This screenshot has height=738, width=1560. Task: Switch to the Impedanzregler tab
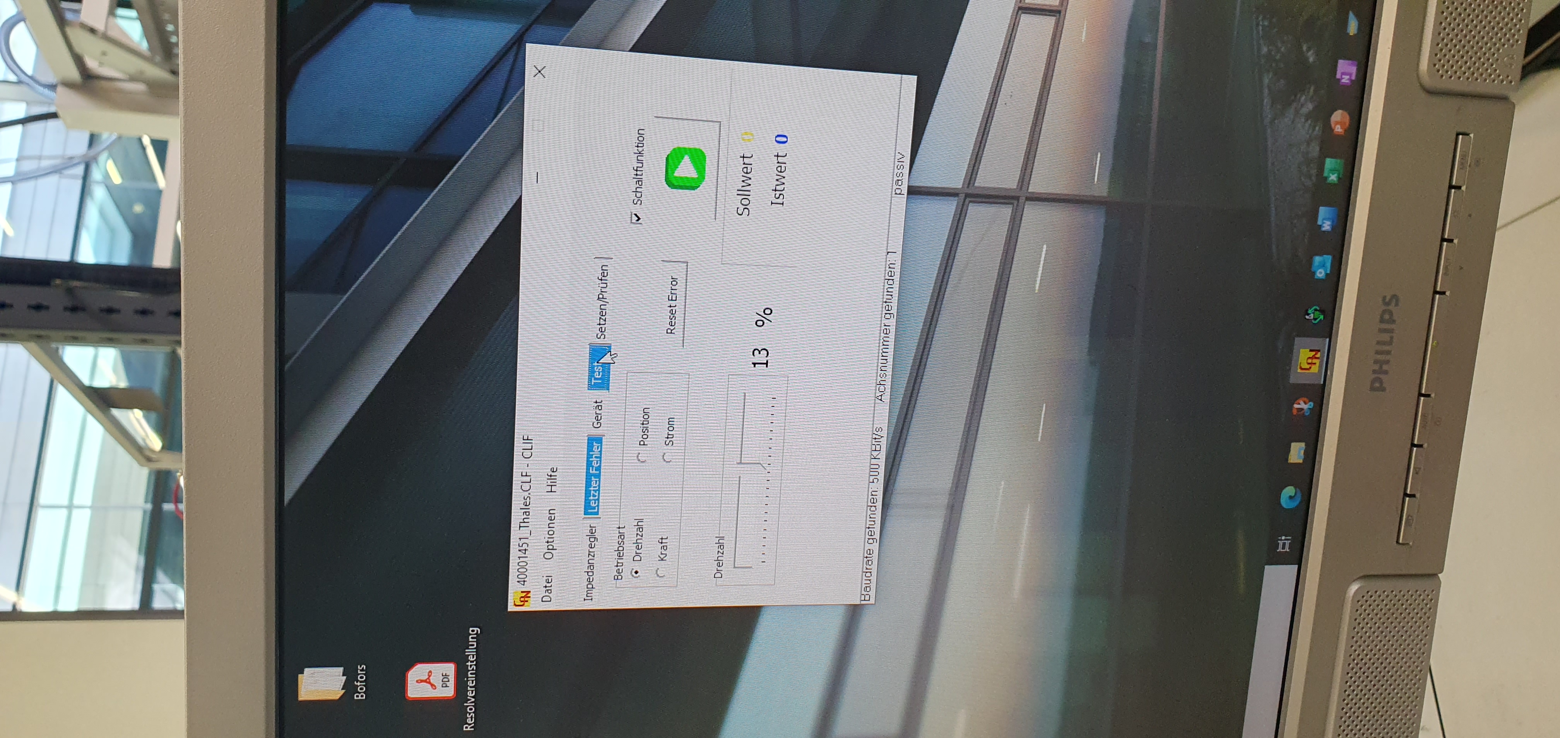tap(590, 562)
